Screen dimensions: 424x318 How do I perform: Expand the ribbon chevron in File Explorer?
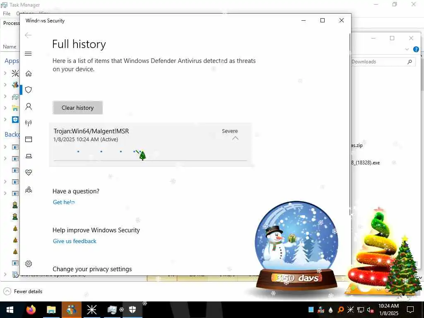pos(407,49)
